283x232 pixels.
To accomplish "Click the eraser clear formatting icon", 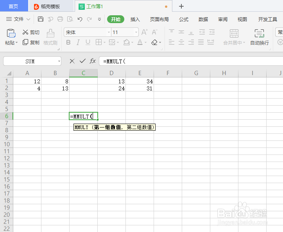I will (x=154, y=43).
